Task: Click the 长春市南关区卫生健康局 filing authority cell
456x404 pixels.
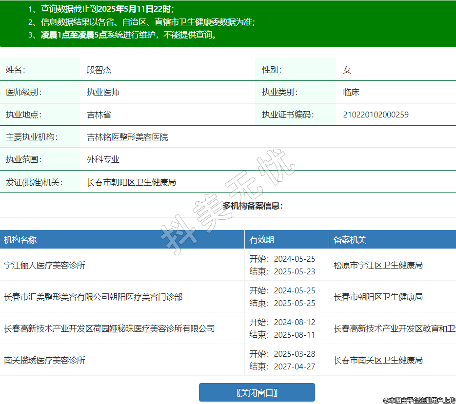Action: coord(378,360)
